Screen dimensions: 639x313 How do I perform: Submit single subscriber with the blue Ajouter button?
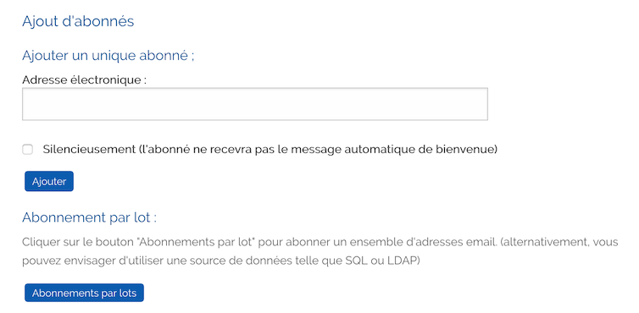(49, 181)
